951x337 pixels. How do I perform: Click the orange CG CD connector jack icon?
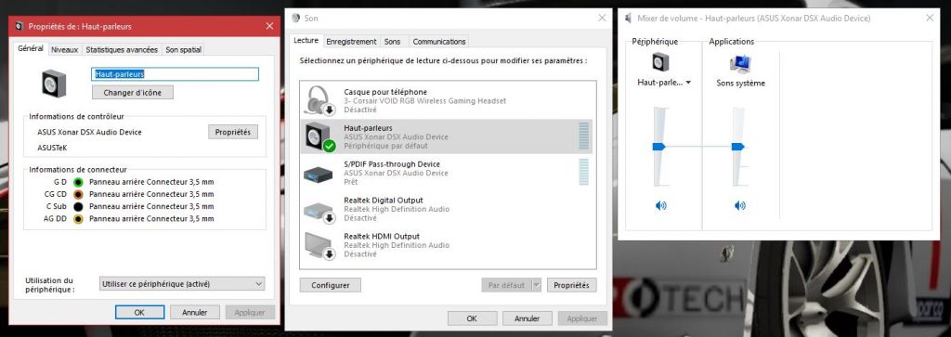78,194
